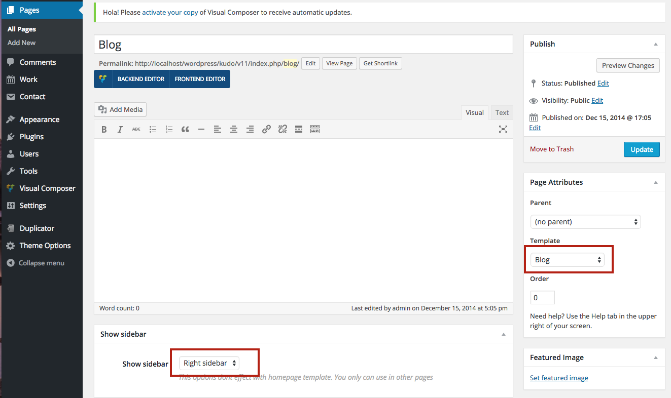Insert a horizontal line
671x398 pixels.
pos(201,129)
